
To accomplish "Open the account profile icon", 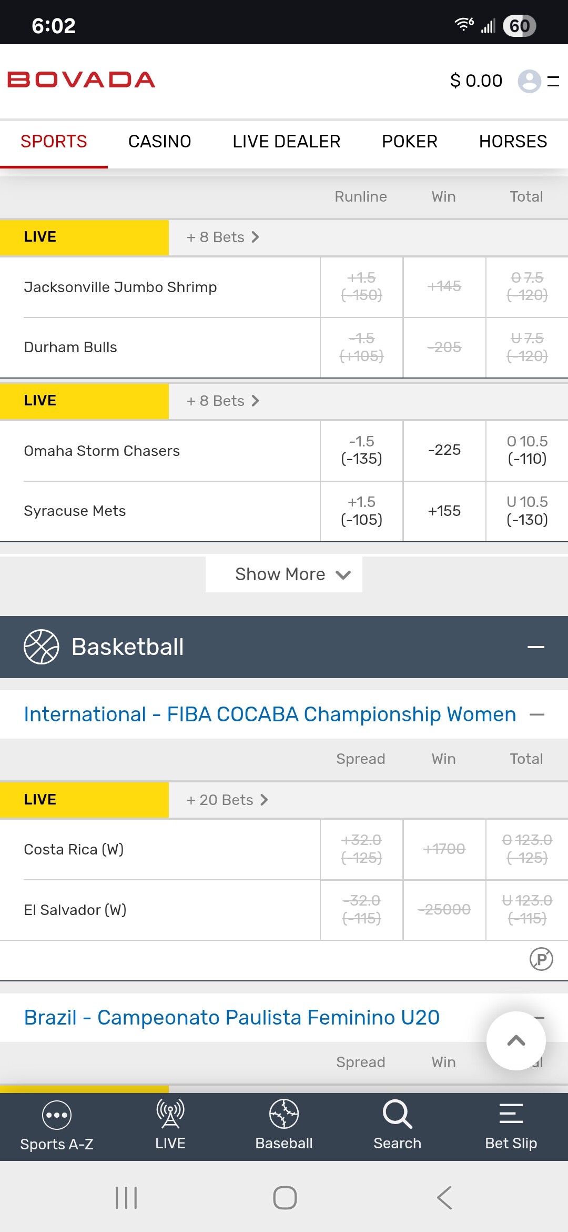I will click(529, 81).
